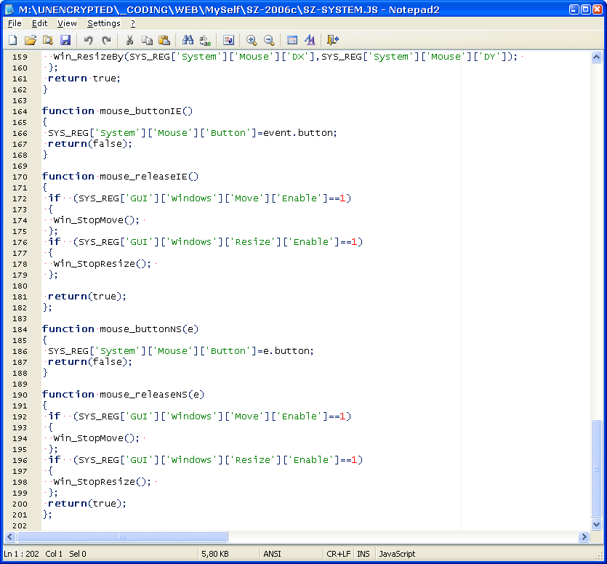The image size is (607, 564).
Task: Save the file with the floppy icon
Action: [x=65, y=40]
